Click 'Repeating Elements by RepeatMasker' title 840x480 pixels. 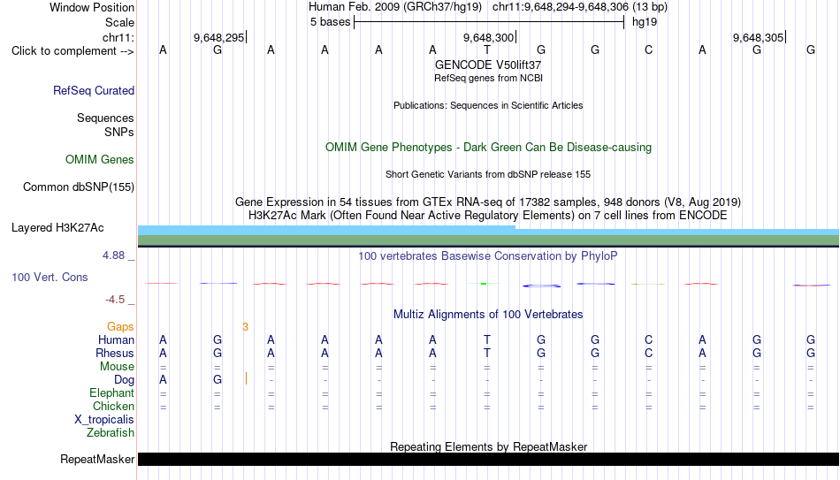point(489,446)
